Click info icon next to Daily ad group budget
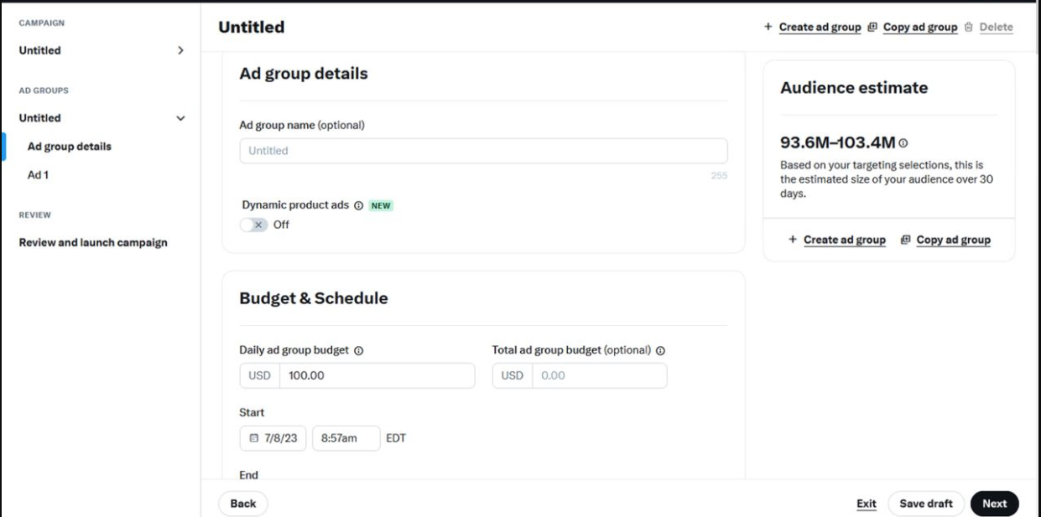Viewport: 1041px width, 517px height. pyautogui.click(x=358, y=351)
